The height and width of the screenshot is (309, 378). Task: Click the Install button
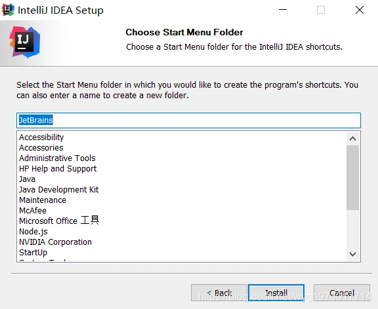coord(276,293)
